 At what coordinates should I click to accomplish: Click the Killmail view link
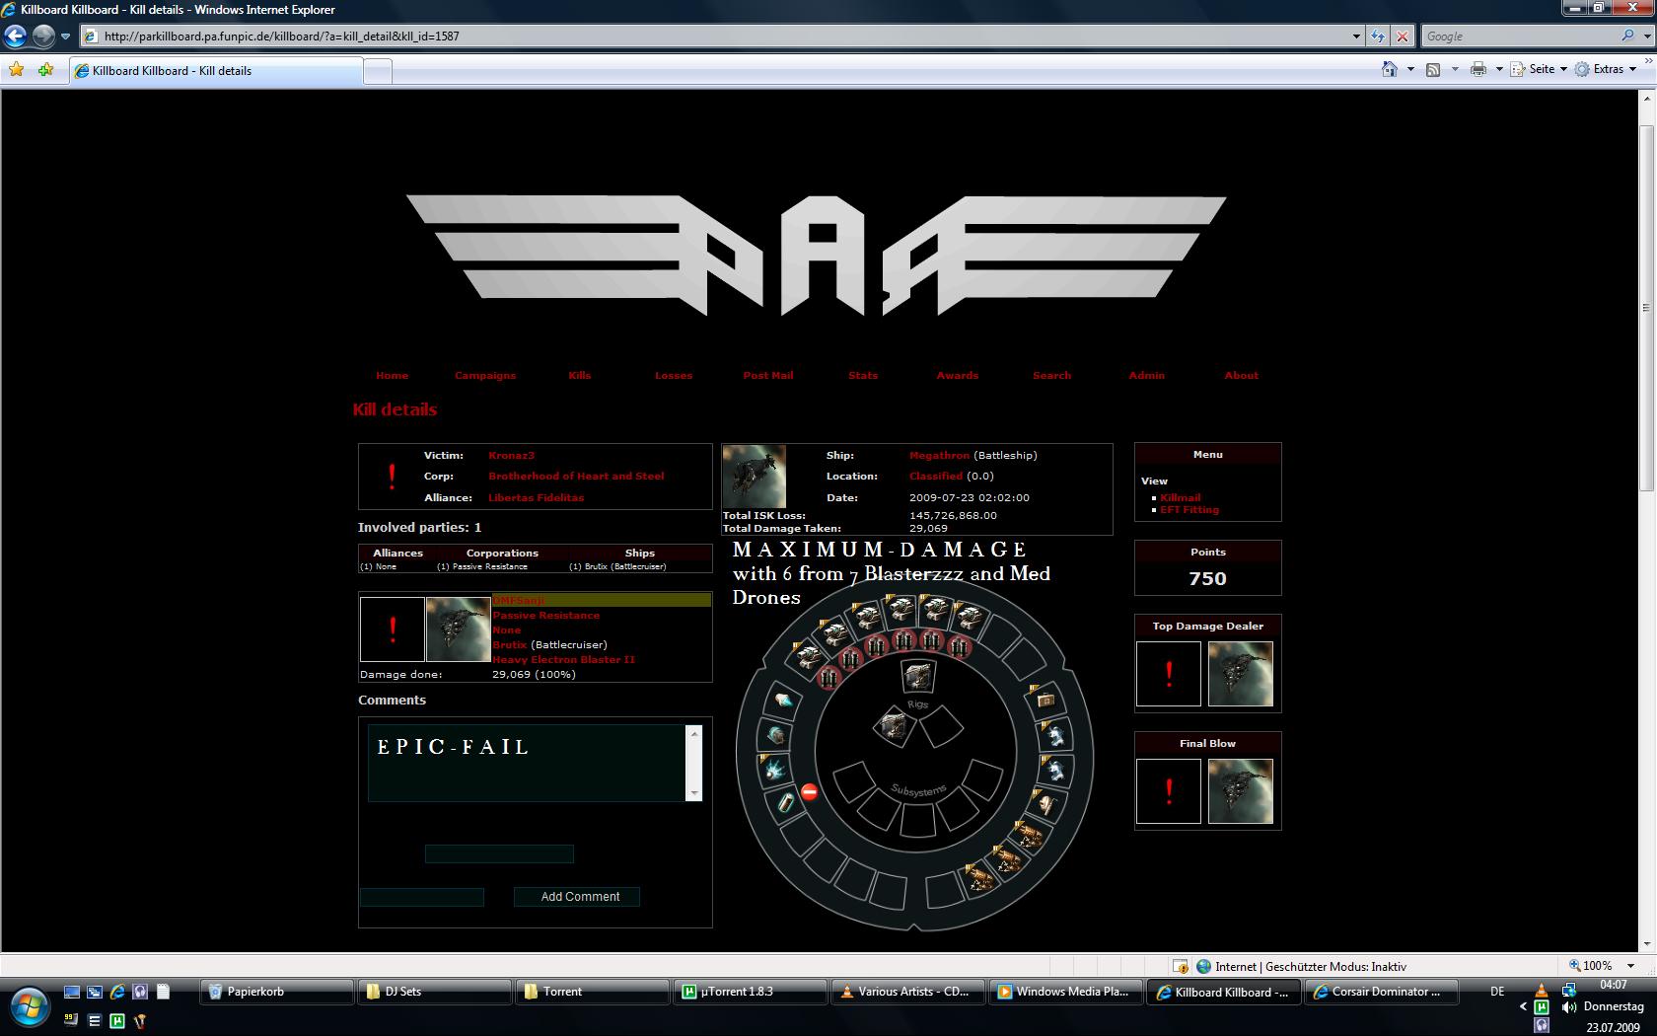pos(1180,498)
